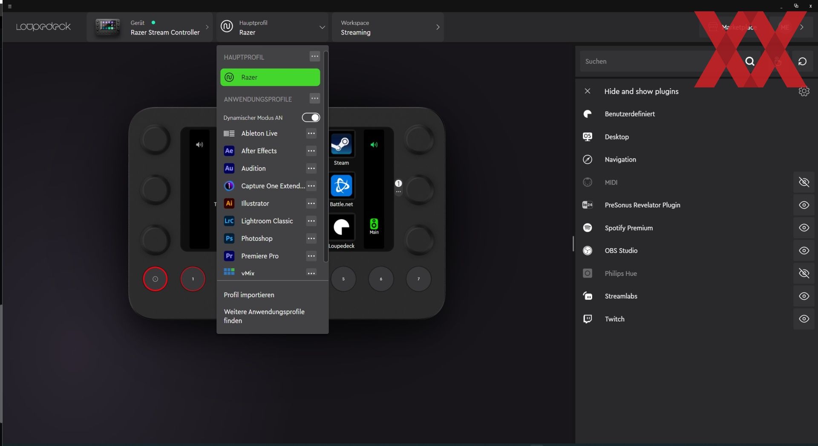
Task: Hide the OBS Studio plugin
Action: (x=804, y=251)
